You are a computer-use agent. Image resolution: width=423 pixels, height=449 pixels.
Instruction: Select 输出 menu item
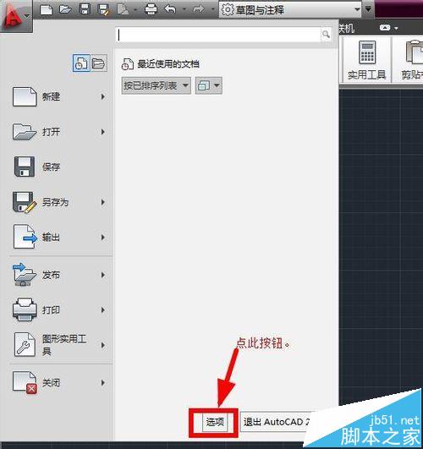[x=58, y=237]
